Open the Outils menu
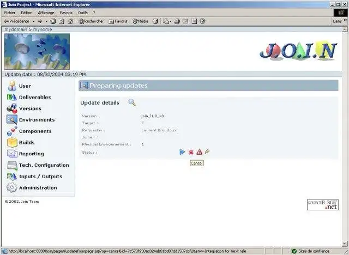The width and height of the screenshot is (349, 255). click(x=82, y=13)
